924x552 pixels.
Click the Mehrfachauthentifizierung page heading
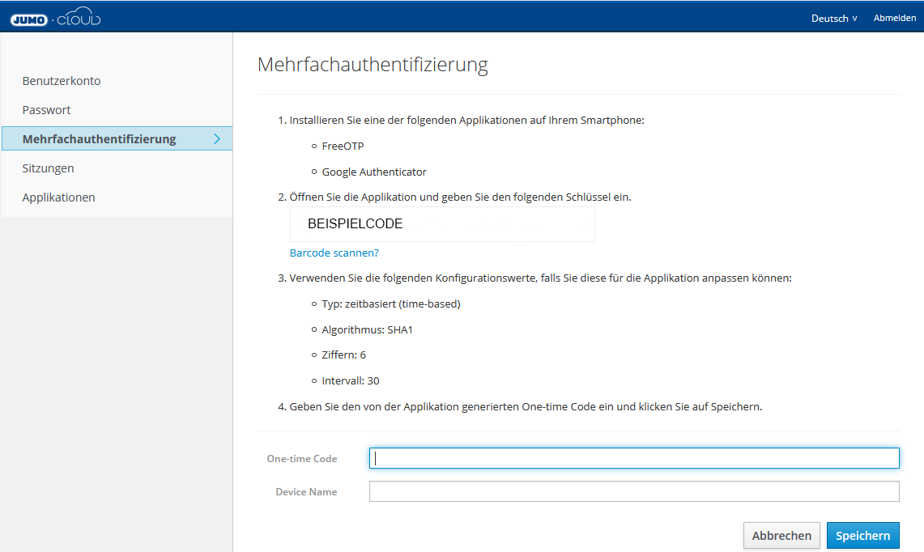[x=372, y=65]
